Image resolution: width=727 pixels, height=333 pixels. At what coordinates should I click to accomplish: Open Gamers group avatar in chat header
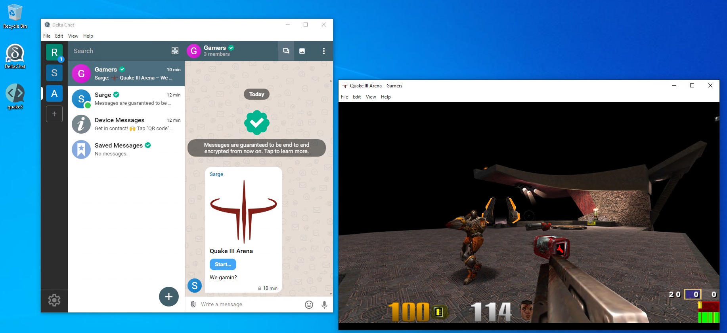click(194, 51)
